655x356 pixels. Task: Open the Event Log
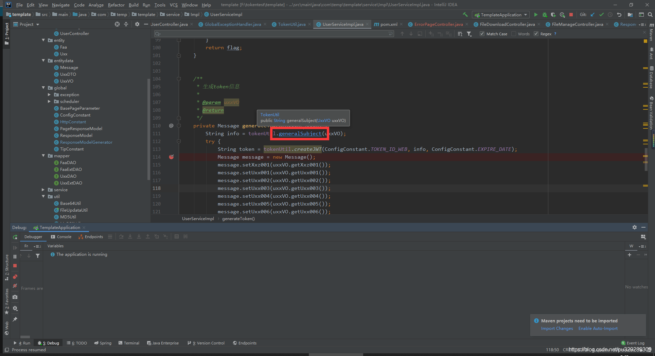pos(633,343)
